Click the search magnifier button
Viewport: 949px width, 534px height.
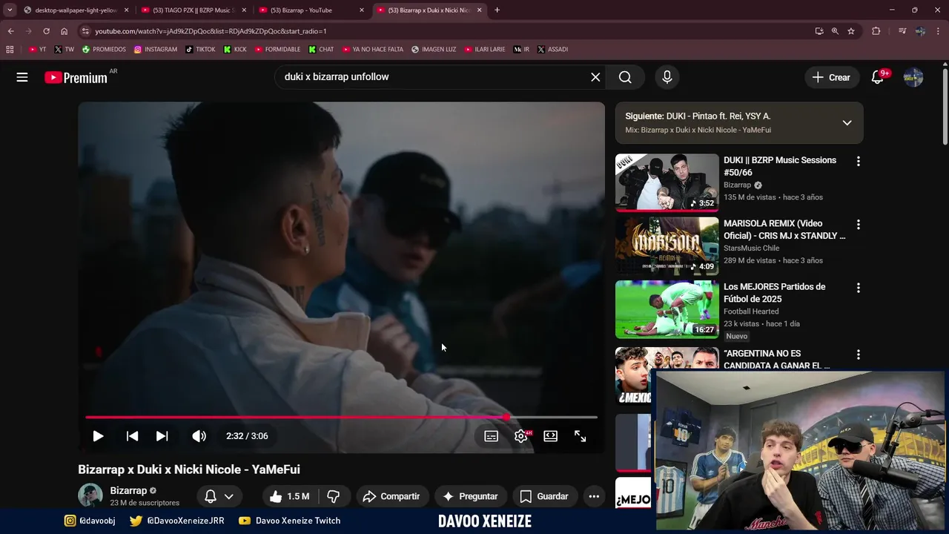625,77
